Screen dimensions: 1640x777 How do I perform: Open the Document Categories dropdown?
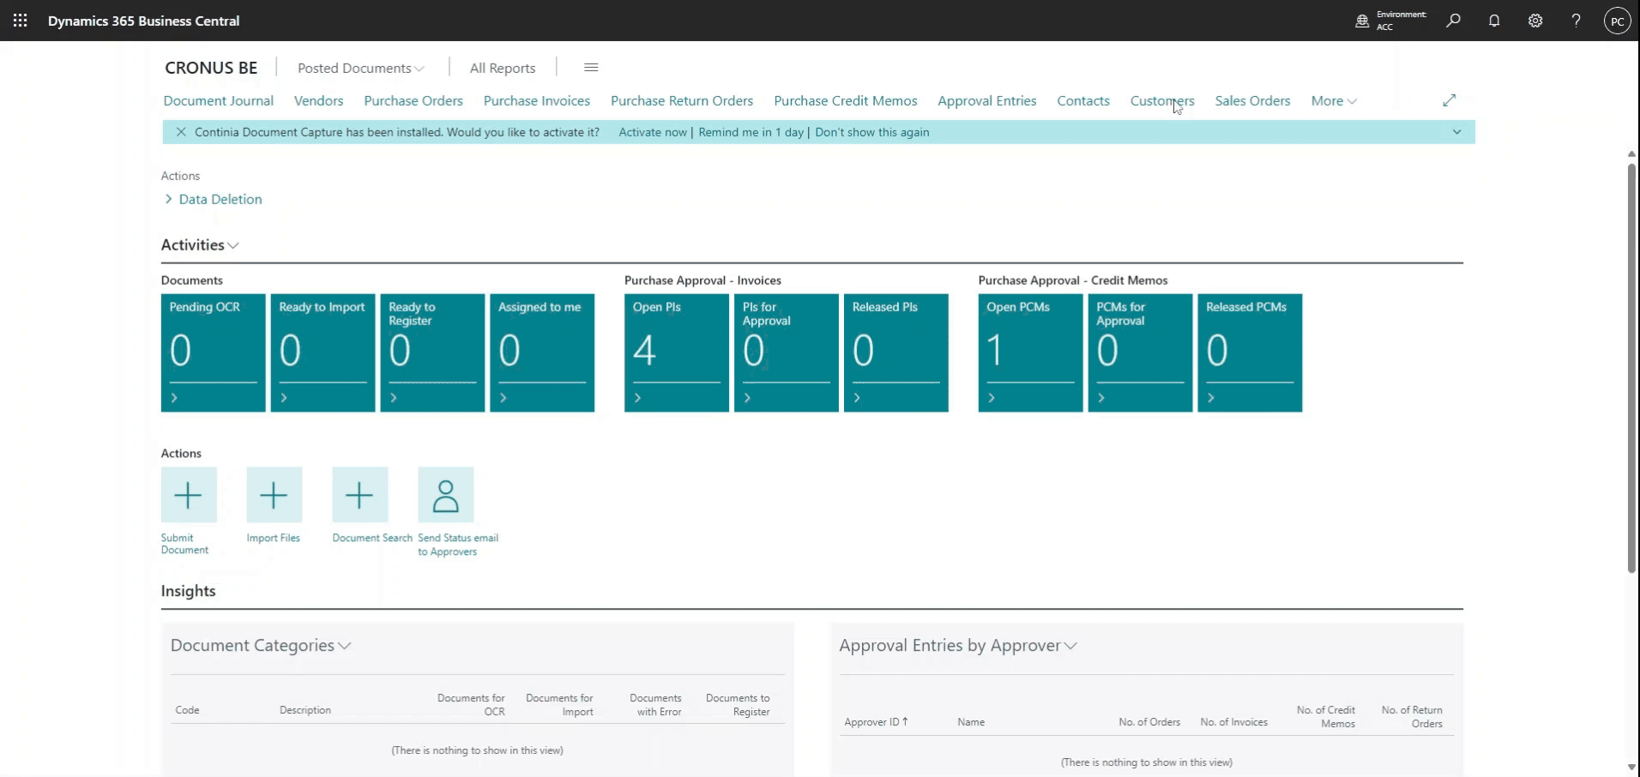pyautogui.click(x=261, y=646)
